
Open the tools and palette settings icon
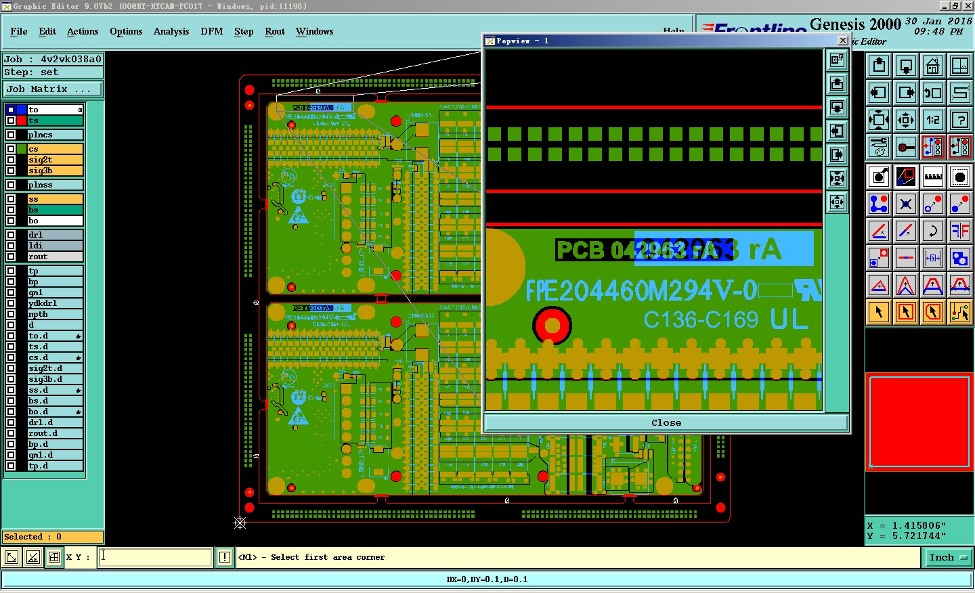click(x=879, y=147)
